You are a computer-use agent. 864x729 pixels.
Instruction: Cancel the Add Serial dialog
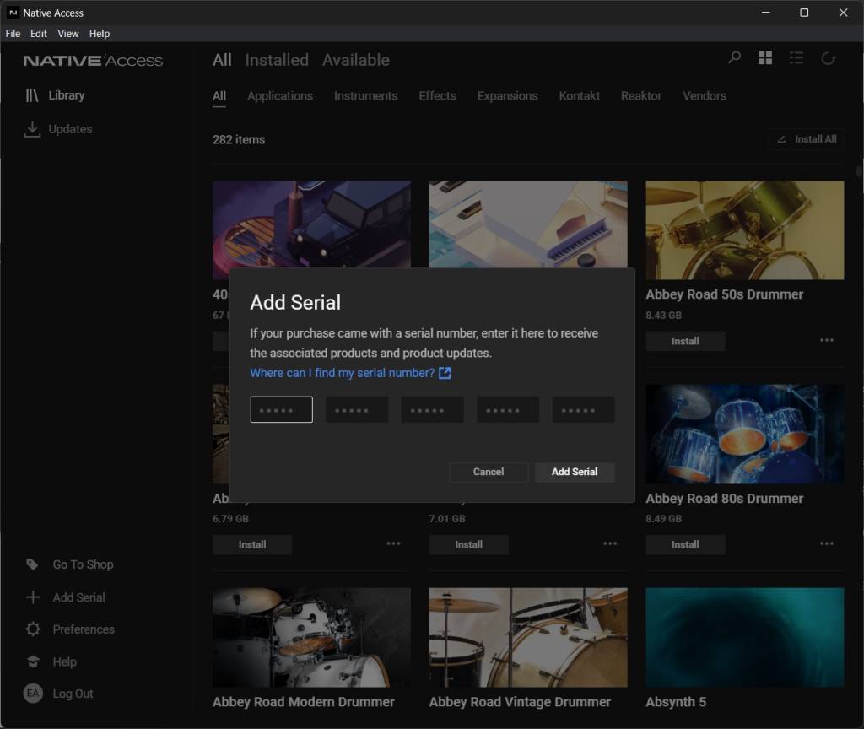[x=489, y=472]
